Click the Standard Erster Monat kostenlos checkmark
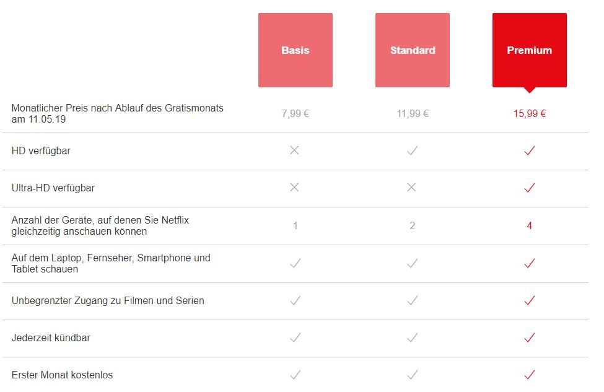The image size is (604, 392). (412, 375)
